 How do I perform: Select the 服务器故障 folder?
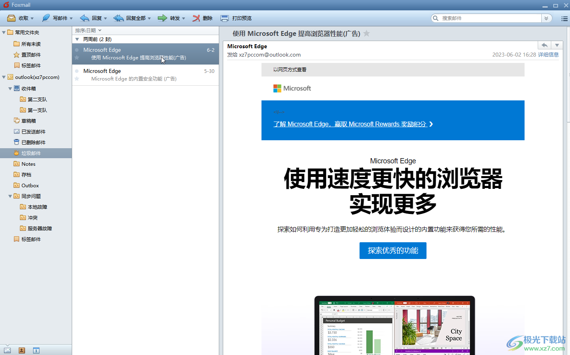(40, 228)
